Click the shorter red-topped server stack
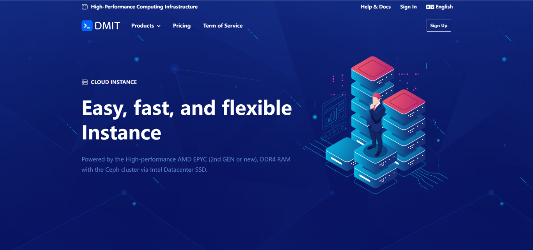This screenshot has width=533, height=250. pos(404,129)
